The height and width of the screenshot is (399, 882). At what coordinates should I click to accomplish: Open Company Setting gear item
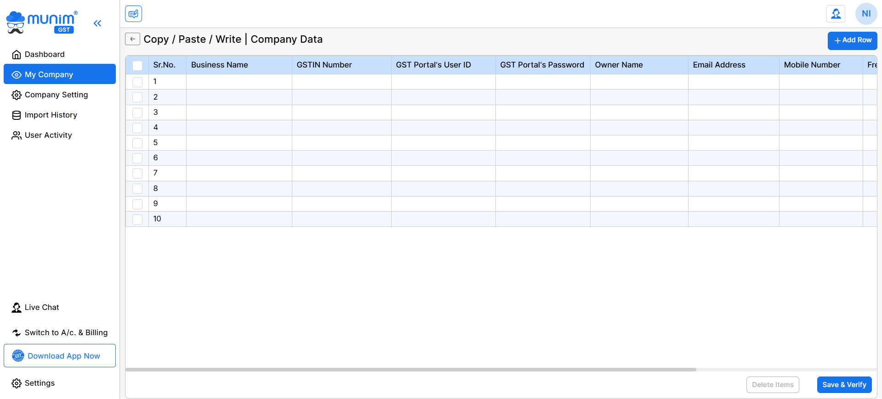[x=56, y=95]
